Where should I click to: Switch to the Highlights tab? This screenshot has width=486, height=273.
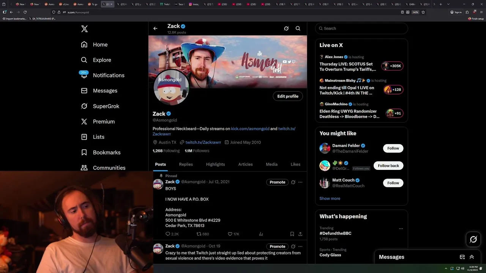[215, 164]
